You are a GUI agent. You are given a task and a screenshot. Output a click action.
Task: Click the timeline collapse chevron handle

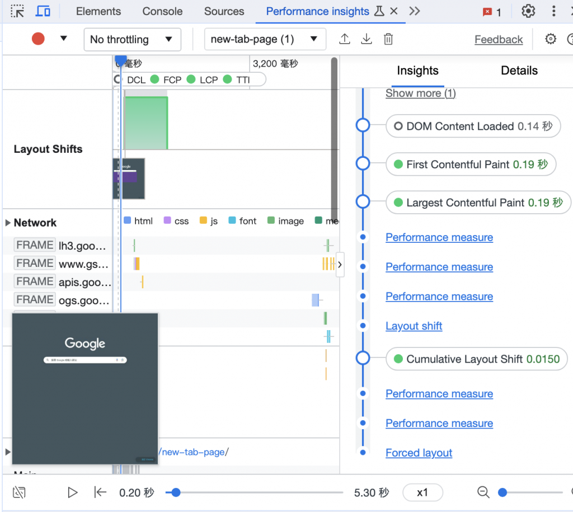pyautogui.click(x=340, y=265)
